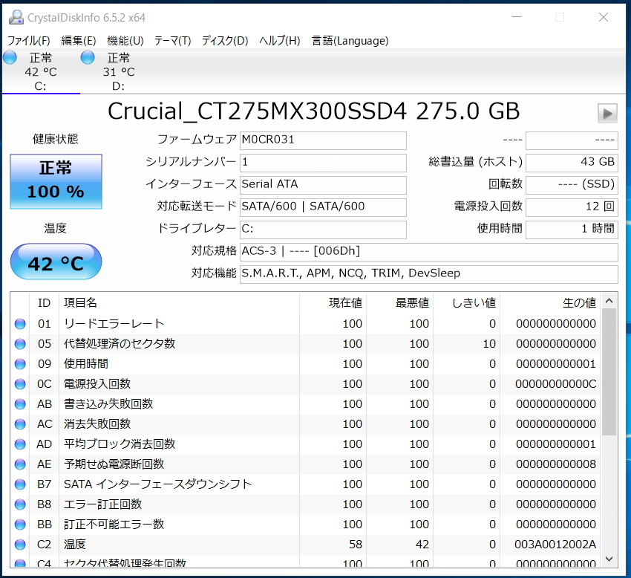Viewport: 631px width, 578px height.
Task: Open the テーマ(T) menu
Action: 173,41
